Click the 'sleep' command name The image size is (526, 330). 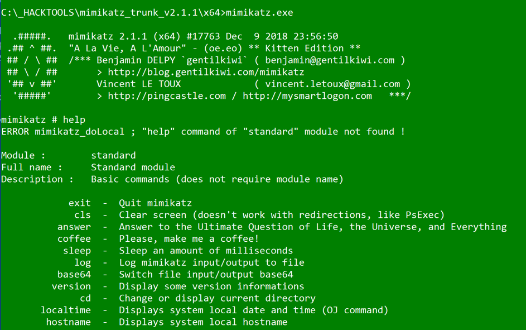tap(77, 251)
